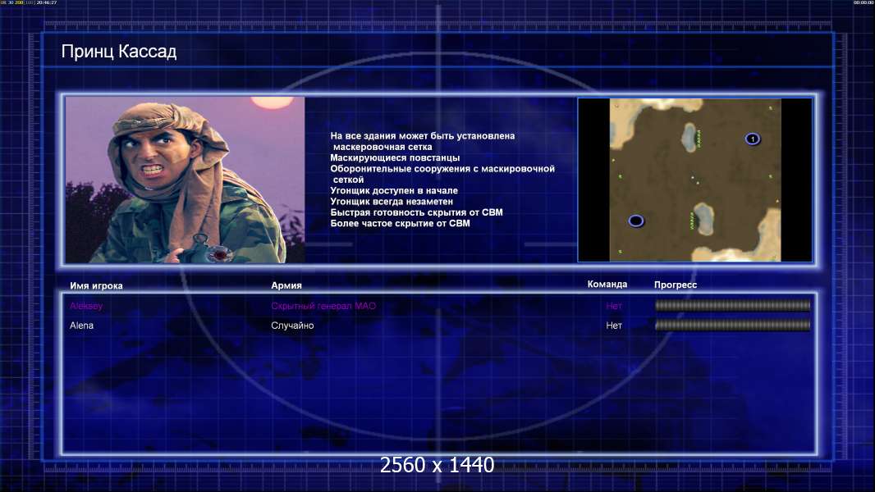Click the 'Прогресс' column header
Screen dimensions: 875x492
point(676,285)
